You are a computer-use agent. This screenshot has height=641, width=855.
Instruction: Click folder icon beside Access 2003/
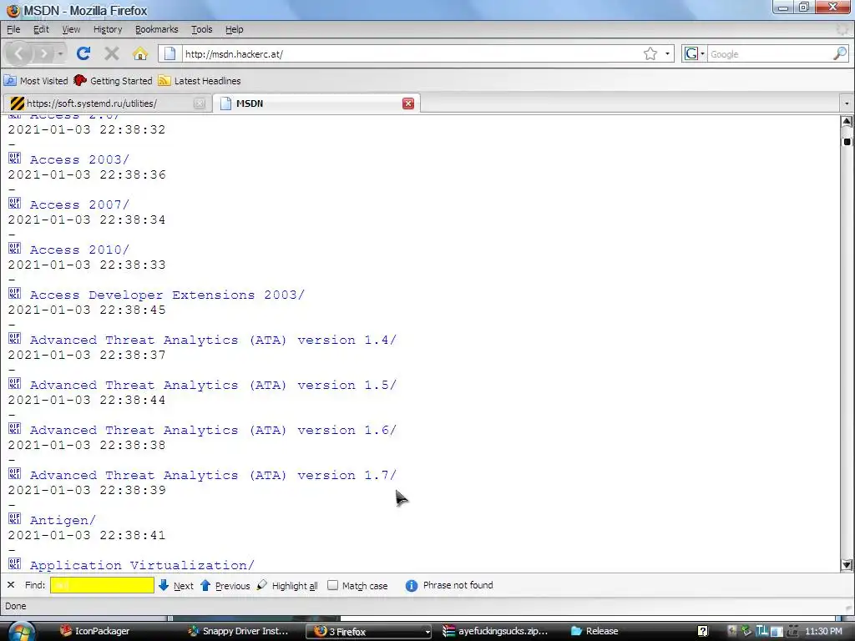15,158
